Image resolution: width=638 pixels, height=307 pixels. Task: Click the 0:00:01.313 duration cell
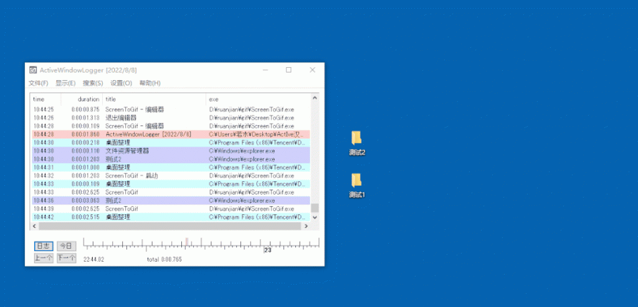click(85, 117)
